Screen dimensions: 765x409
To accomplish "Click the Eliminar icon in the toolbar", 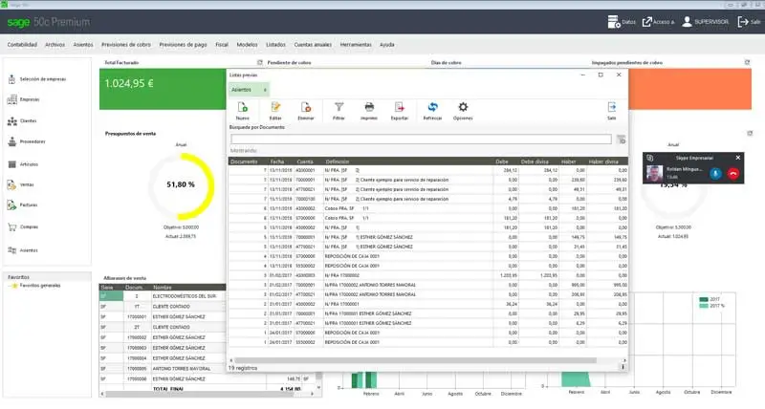I will pyautogui.click(x=306, y=107).
